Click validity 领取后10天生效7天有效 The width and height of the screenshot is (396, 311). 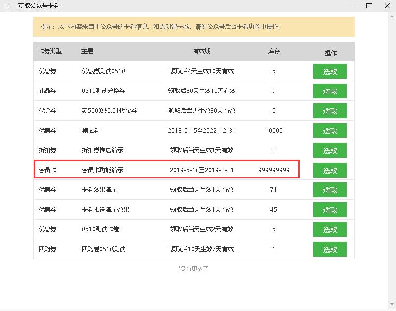click(x=202, y=249)
